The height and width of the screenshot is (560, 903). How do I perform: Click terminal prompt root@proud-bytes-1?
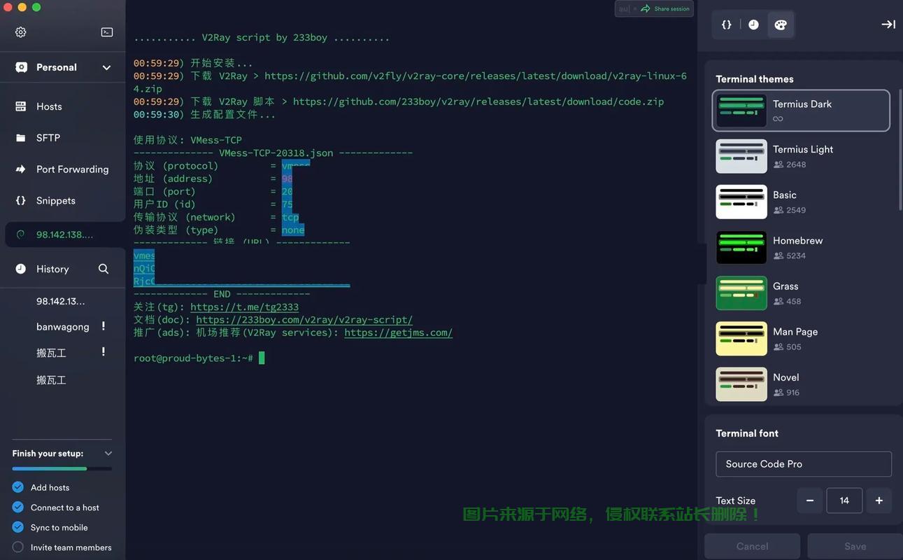(x=193, y=358)
